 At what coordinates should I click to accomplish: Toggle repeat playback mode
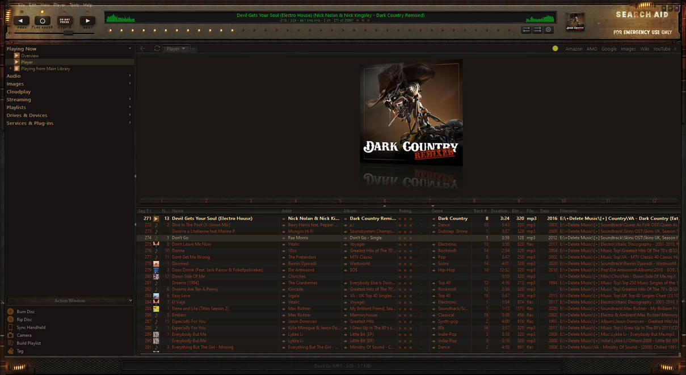(537, 30)
